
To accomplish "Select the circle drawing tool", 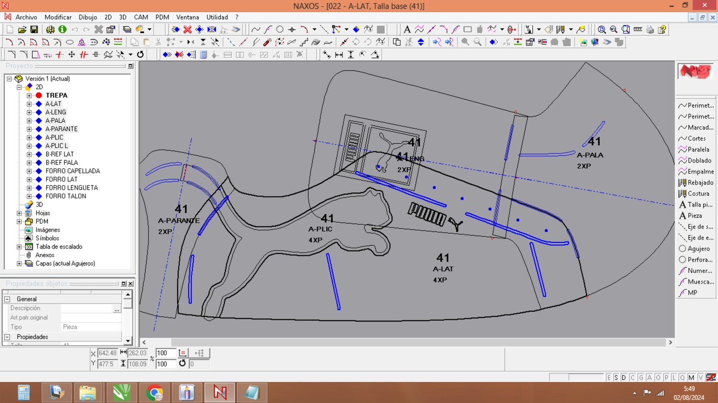I will 280,30.
